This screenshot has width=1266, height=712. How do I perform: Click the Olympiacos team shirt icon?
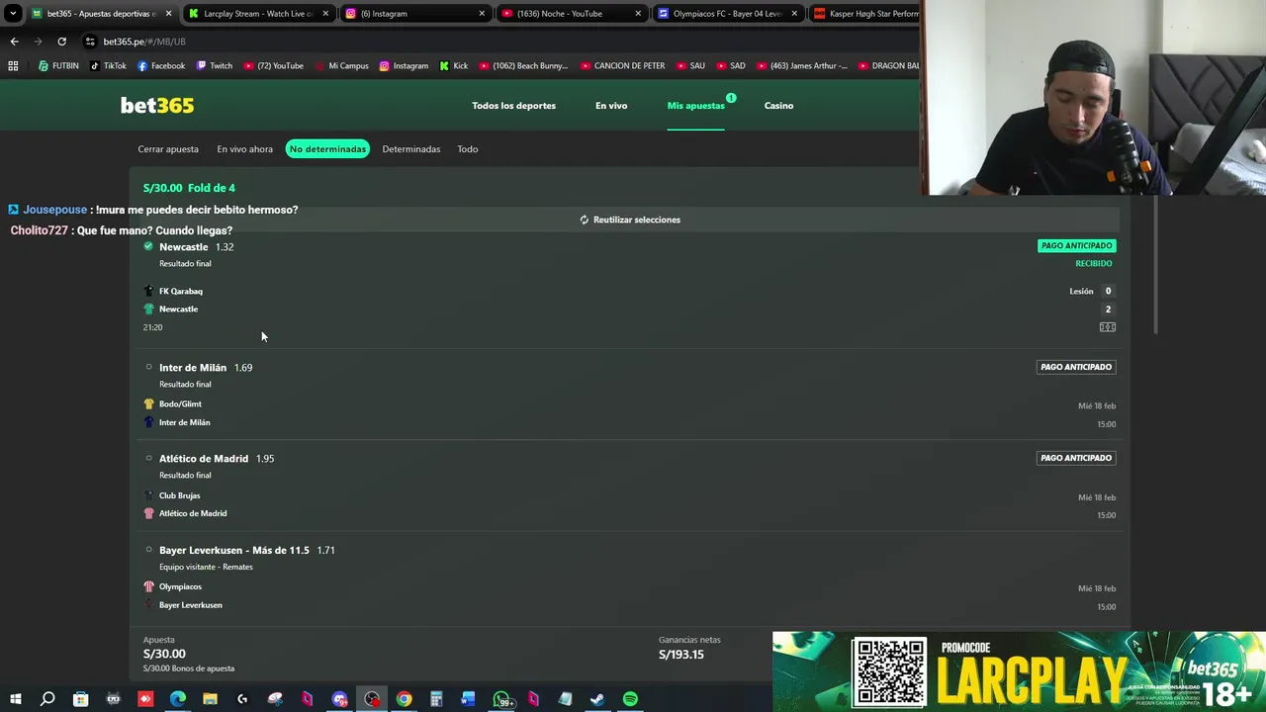[149, 586]
